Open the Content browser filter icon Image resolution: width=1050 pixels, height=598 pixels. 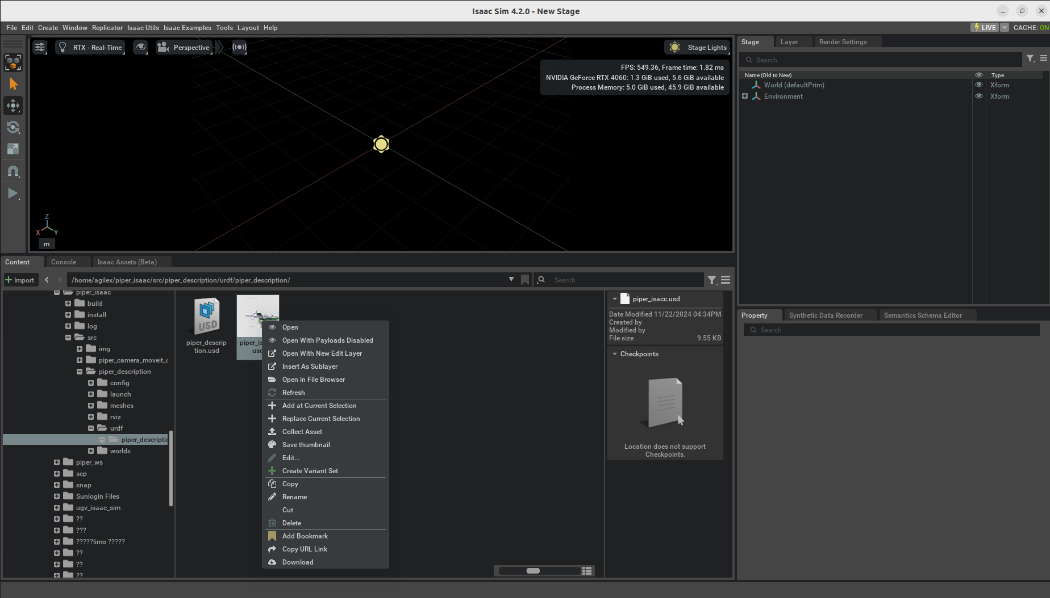(x=712, y=280)
